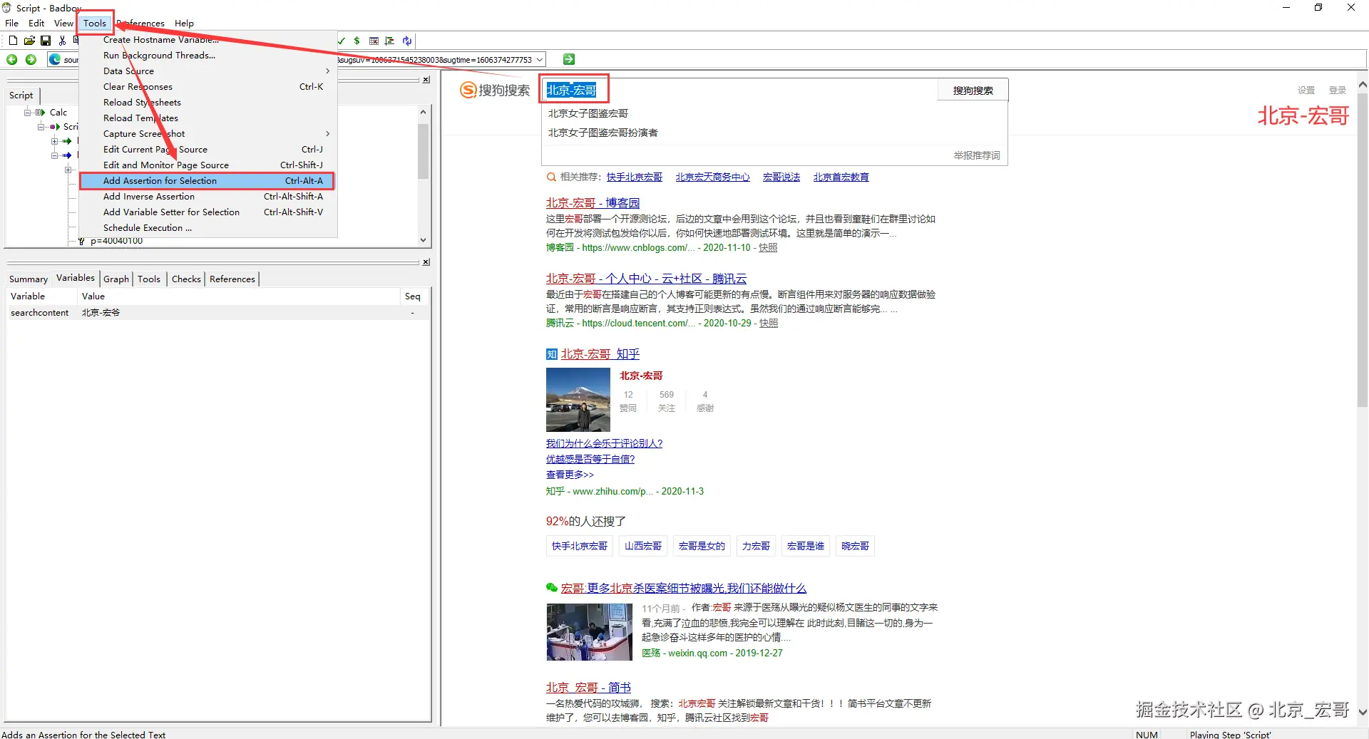This screenshot has height=739, width=1369.
Task: Open the 北京-宏哥 - 博客园 result link
Action: pos(593,203)
